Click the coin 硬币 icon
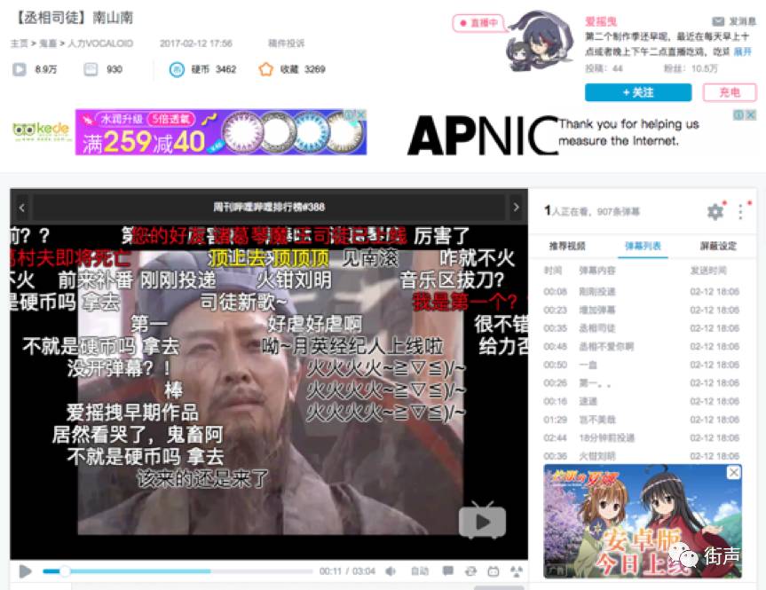The width and height of the screenshot is (766, 590). pos(177,69)
